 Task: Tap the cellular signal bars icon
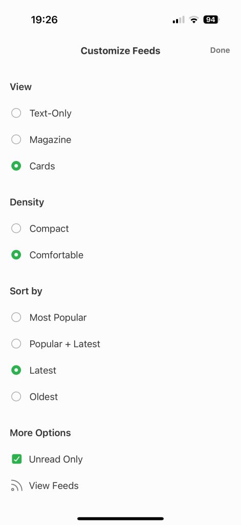[x=179, y=20]
